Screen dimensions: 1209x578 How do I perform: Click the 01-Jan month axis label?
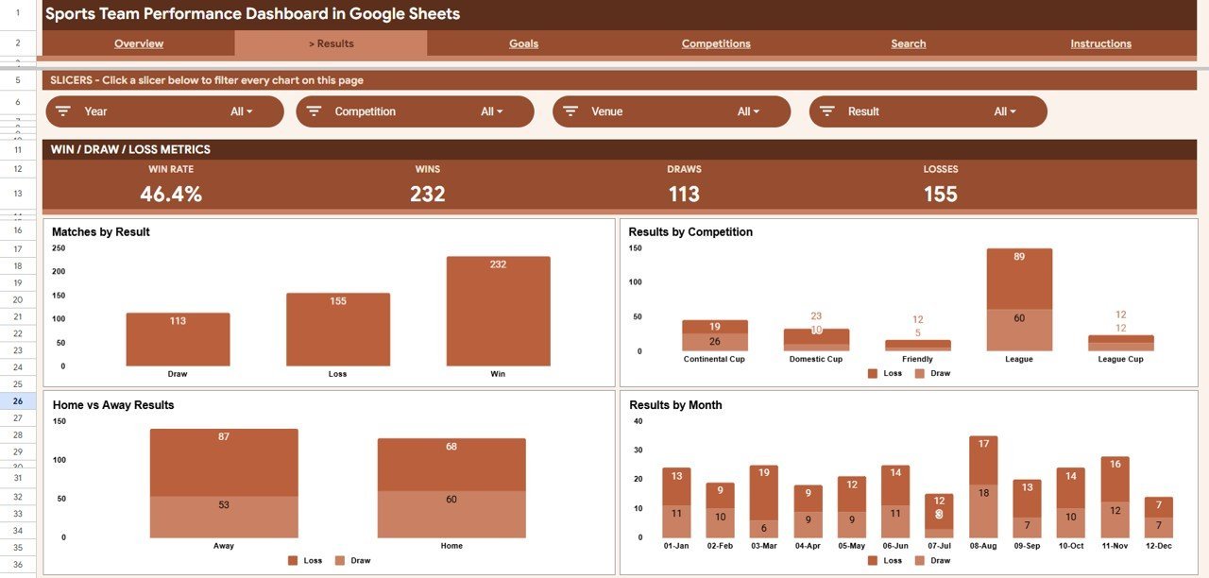(676, 546)
